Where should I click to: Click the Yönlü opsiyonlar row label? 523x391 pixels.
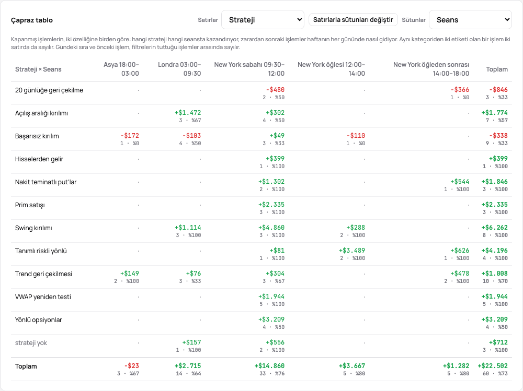click(x=38, y=320)
